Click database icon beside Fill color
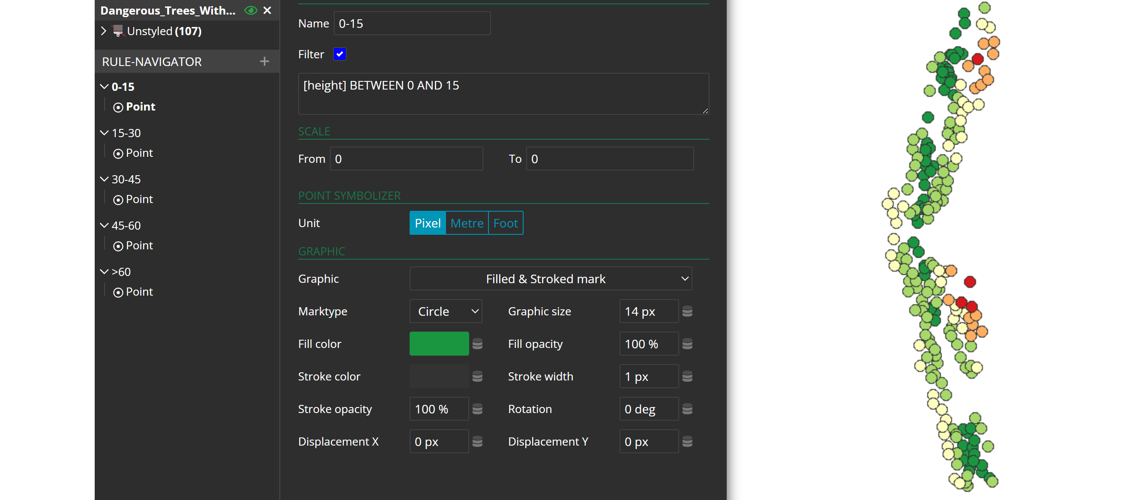1144x500 pixels. pos(477,344)
